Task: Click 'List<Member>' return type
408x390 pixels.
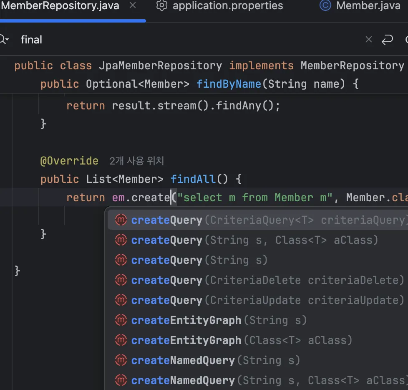Action: [x=125, y=179]
